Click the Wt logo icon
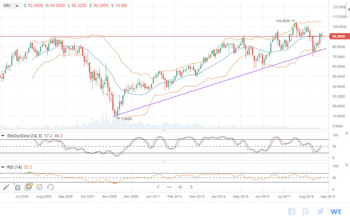 [x=336, y=211]
